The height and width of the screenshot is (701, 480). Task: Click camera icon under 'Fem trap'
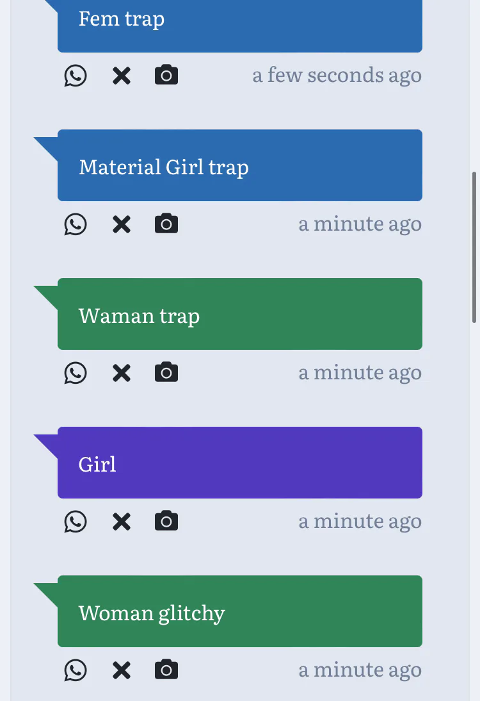(166, 76)
